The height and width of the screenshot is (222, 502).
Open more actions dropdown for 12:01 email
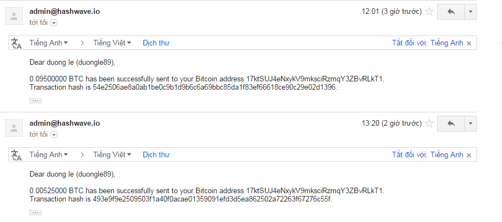pyautogui.click(x=470, y=12)
